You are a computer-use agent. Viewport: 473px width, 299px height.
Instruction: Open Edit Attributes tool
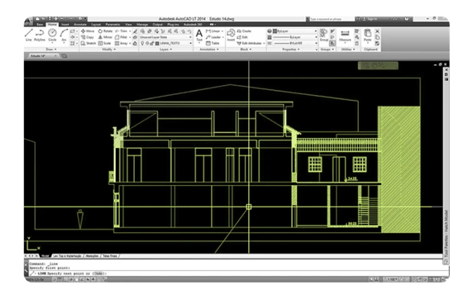249,43
